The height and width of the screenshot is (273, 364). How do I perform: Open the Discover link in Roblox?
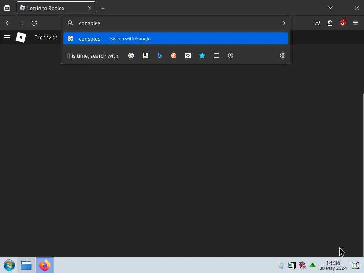pyautogui.click(x=45, y=37)
